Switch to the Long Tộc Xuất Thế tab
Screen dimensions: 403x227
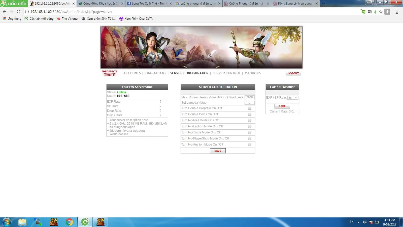click(150, 4)
